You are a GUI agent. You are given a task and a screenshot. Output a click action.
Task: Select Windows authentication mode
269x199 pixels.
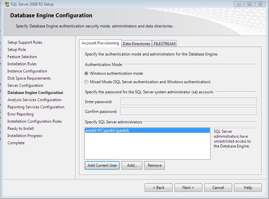(86, 73)
